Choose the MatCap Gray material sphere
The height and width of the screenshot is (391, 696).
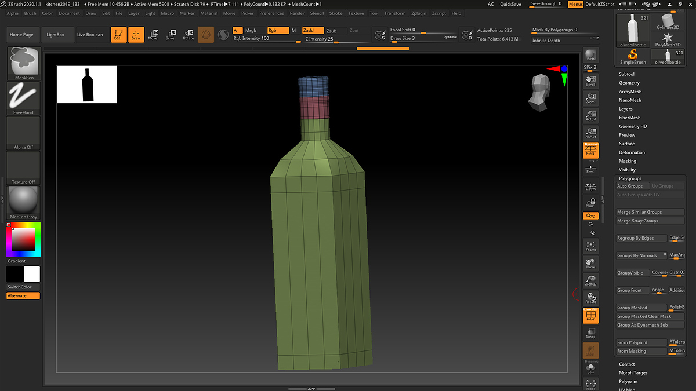pos(23,203)
